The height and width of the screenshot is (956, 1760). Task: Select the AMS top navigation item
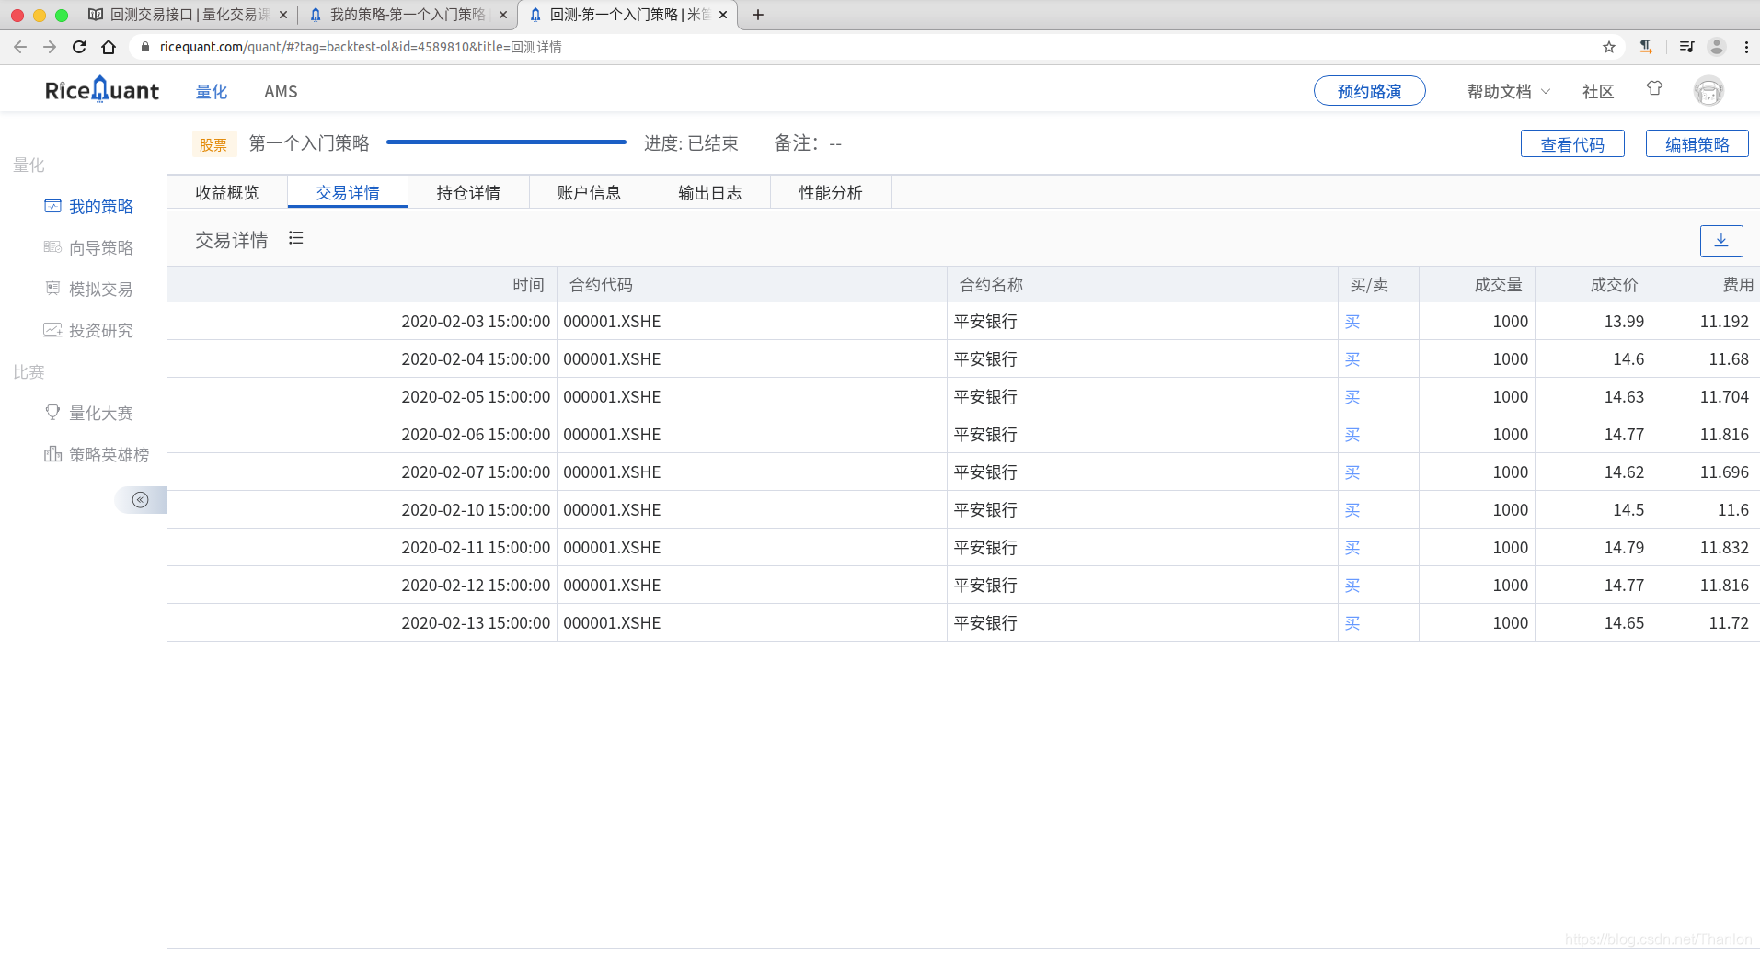[x=281, y=91]
